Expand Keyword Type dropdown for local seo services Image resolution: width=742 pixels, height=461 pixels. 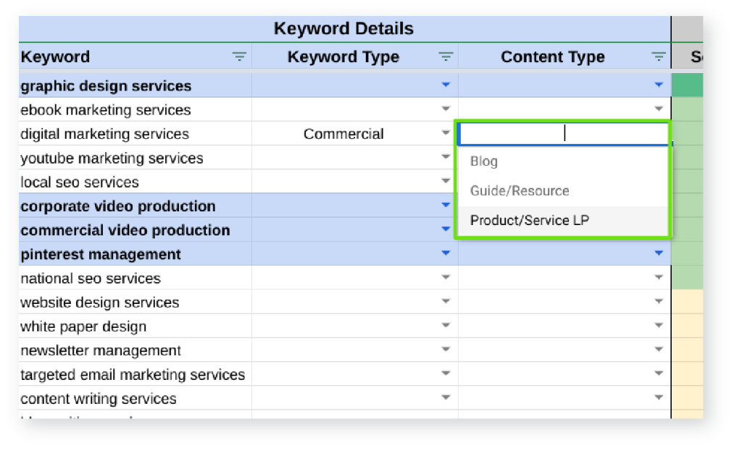tap(446, 181)
